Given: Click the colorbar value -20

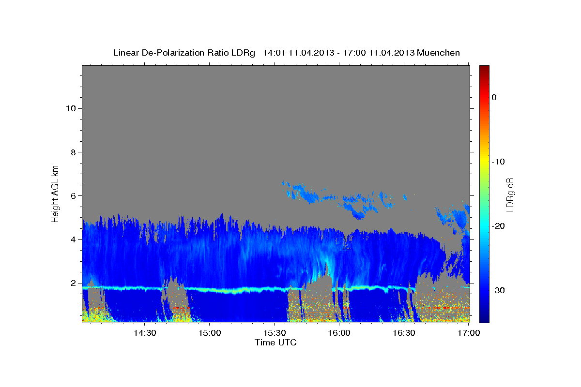Looking at the screenshot, I should tap(498, 226).
